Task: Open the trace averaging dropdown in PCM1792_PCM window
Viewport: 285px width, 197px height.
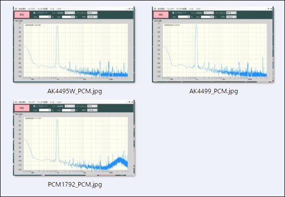Action: click(x=70, y=106)
